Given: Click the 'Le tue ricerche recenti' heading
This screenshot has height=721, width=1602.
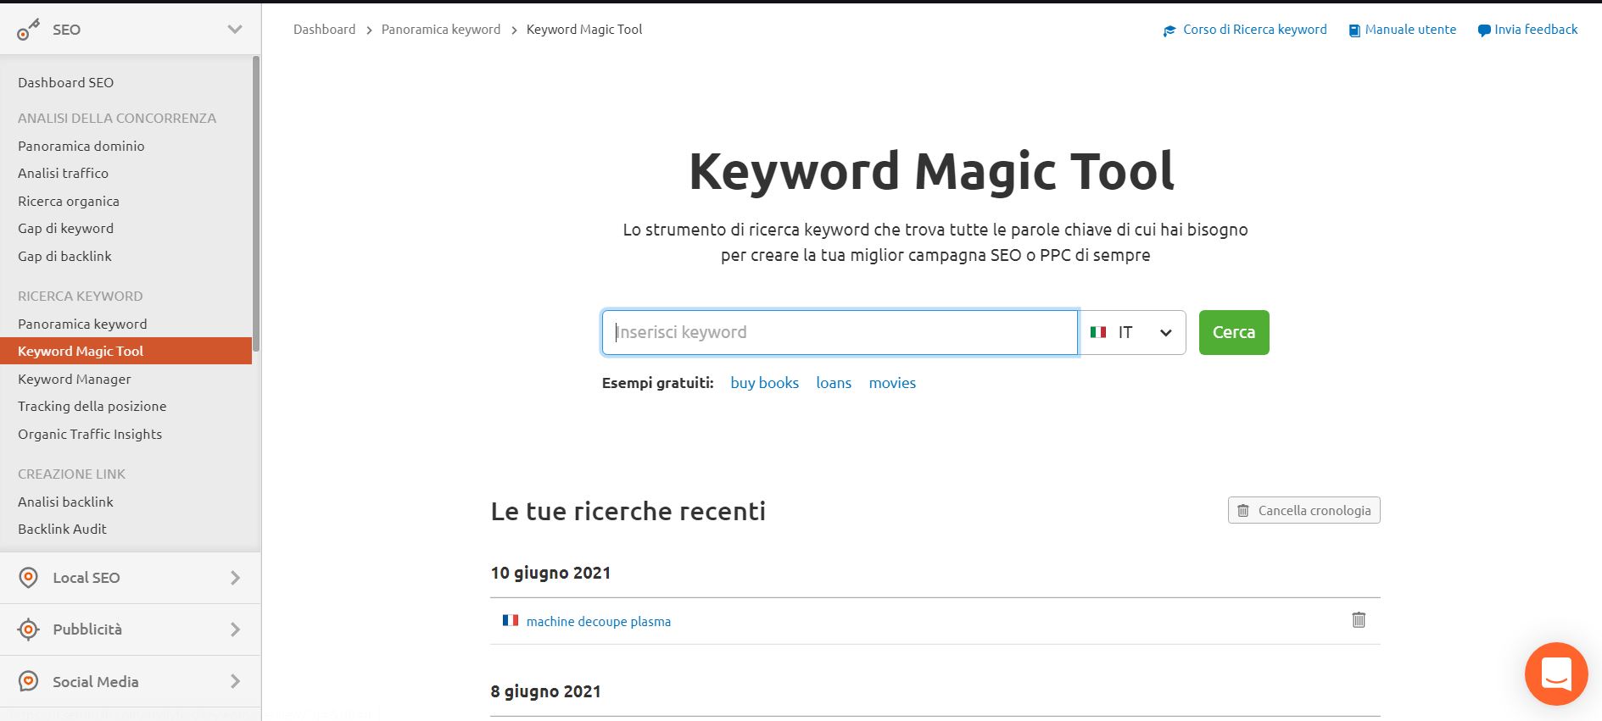Looking at the screenshot, I should (x=628, y=511).
